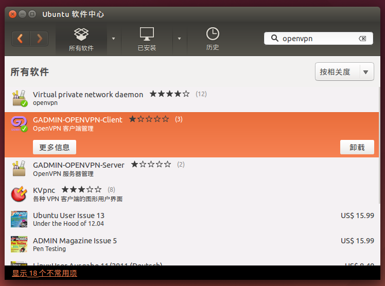
Task: Open the 已安装 (Installed) section
Action: tap(147, 39)
